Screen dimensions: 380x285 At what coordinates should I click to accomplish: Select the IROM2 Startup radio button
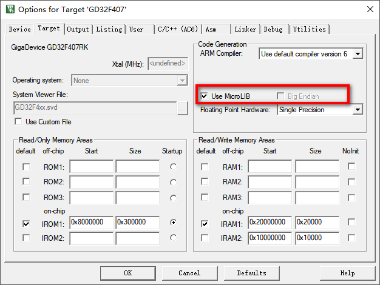(x=173, y=238)
